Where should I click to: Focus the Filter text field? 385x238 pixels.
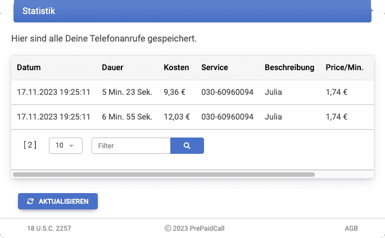click(x=131, y=145)
